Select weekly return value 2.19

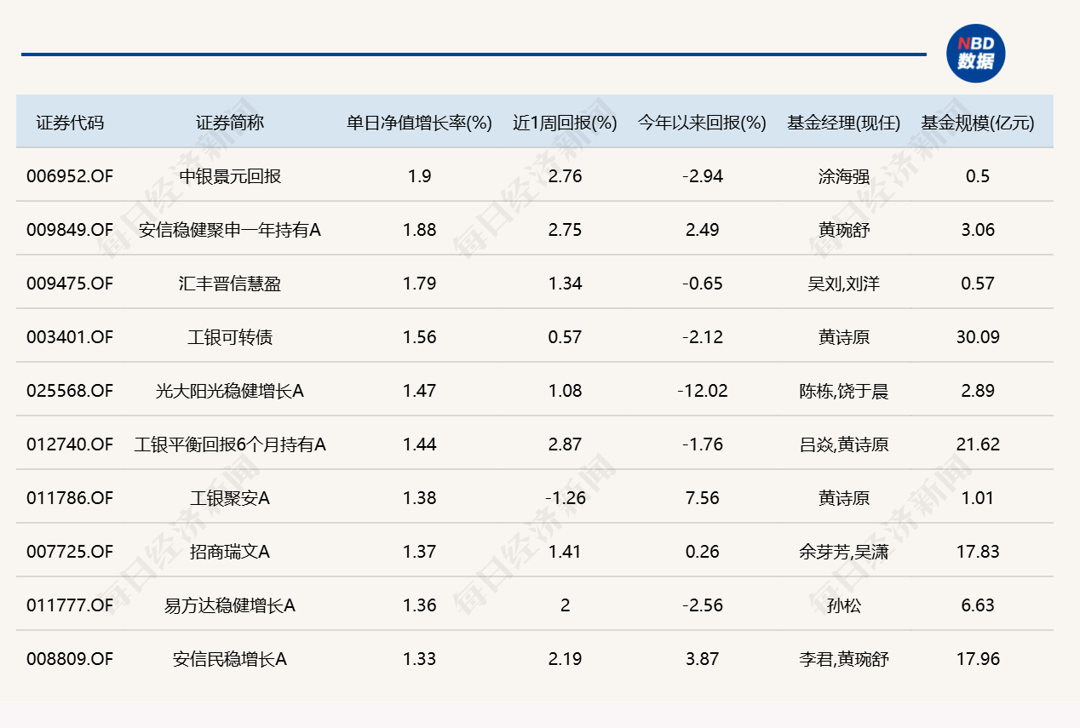coord(565,659)
